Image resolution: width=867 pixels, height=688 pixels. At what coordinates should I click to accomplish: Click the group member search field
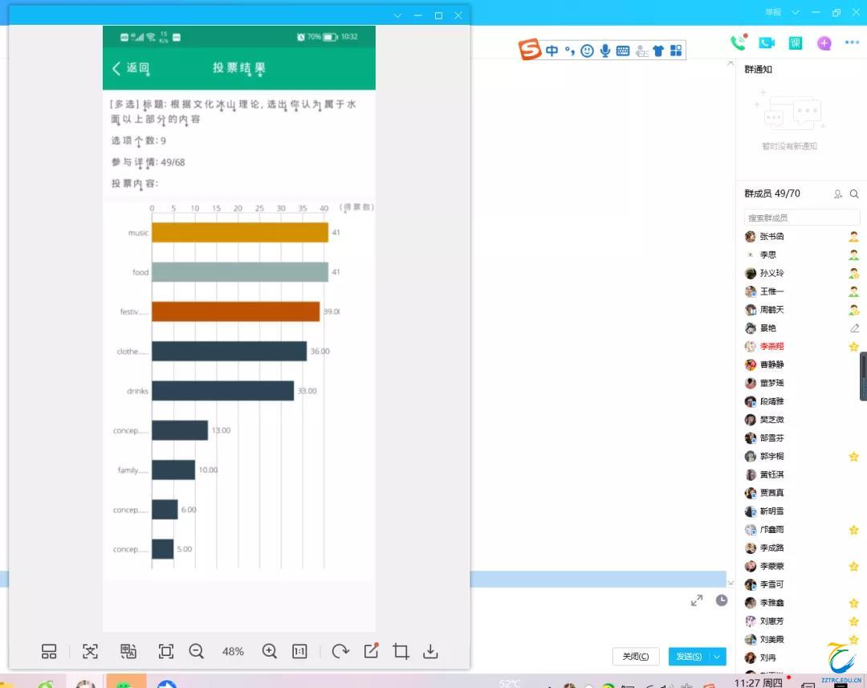pyautogui.click(x=801, y=218)
